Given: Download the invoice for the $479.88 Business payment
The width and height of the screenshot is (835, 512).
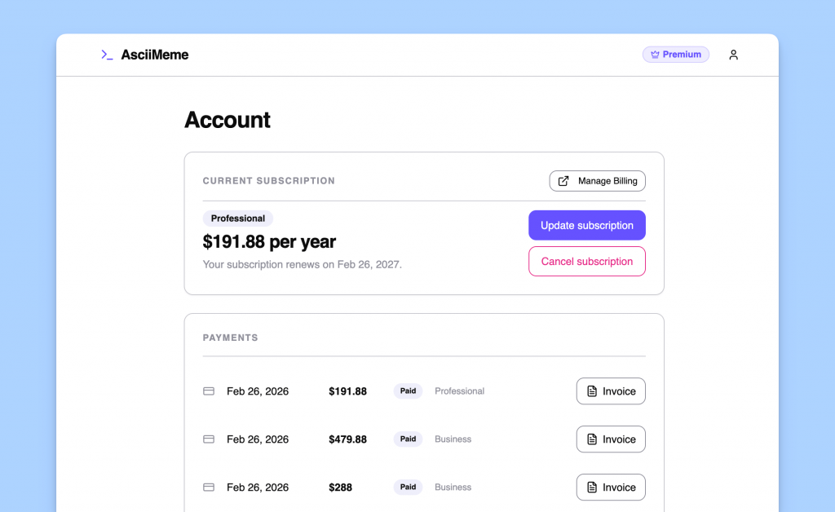Looking at the screenshot, I should [611, 439].
